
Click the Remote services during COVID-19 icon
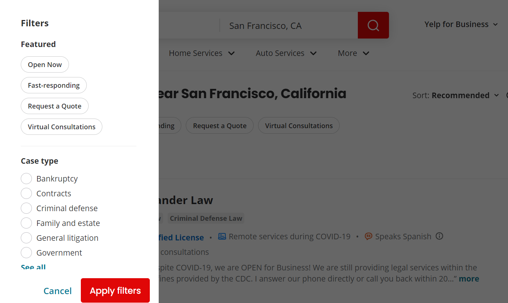(x=222, y=236)
